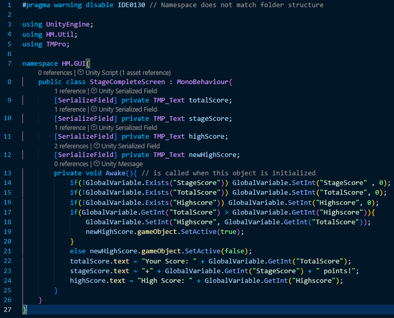This screenshot has height=318, width=394.
Task: Click the 'Unity Message' CodeLens above Awake method
Action: (x=122, y=164)
